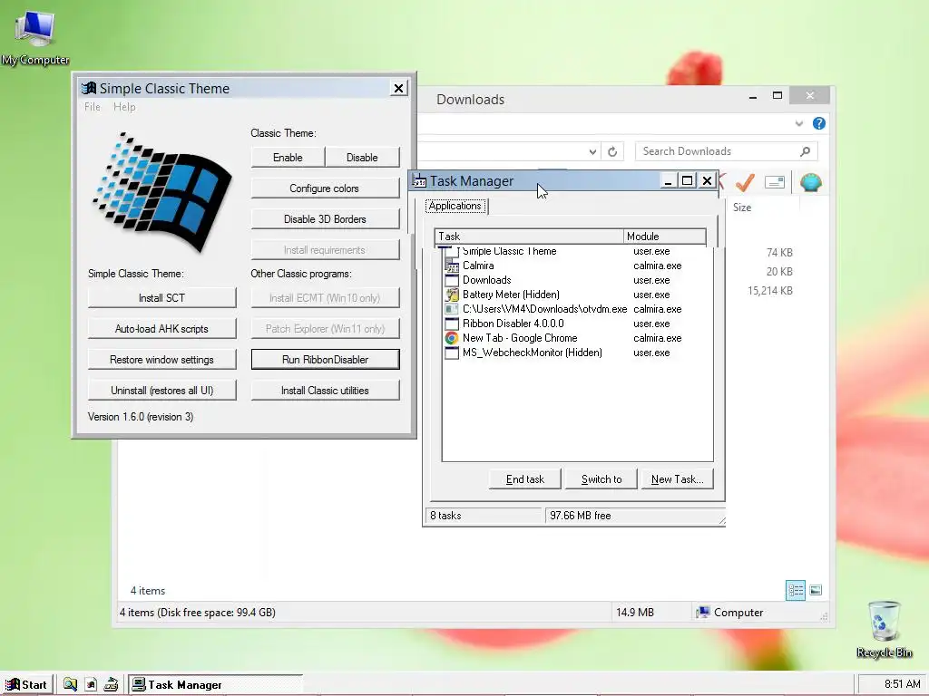Click the Simple Classic Theme title bar icon
929x696 pixels.
89,88
